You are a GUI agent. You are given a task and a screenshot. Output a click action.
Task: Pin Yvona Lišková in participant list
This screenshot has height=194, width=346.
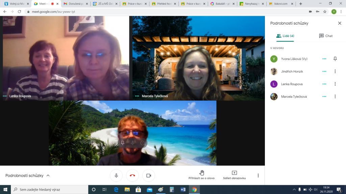(335, 59)
